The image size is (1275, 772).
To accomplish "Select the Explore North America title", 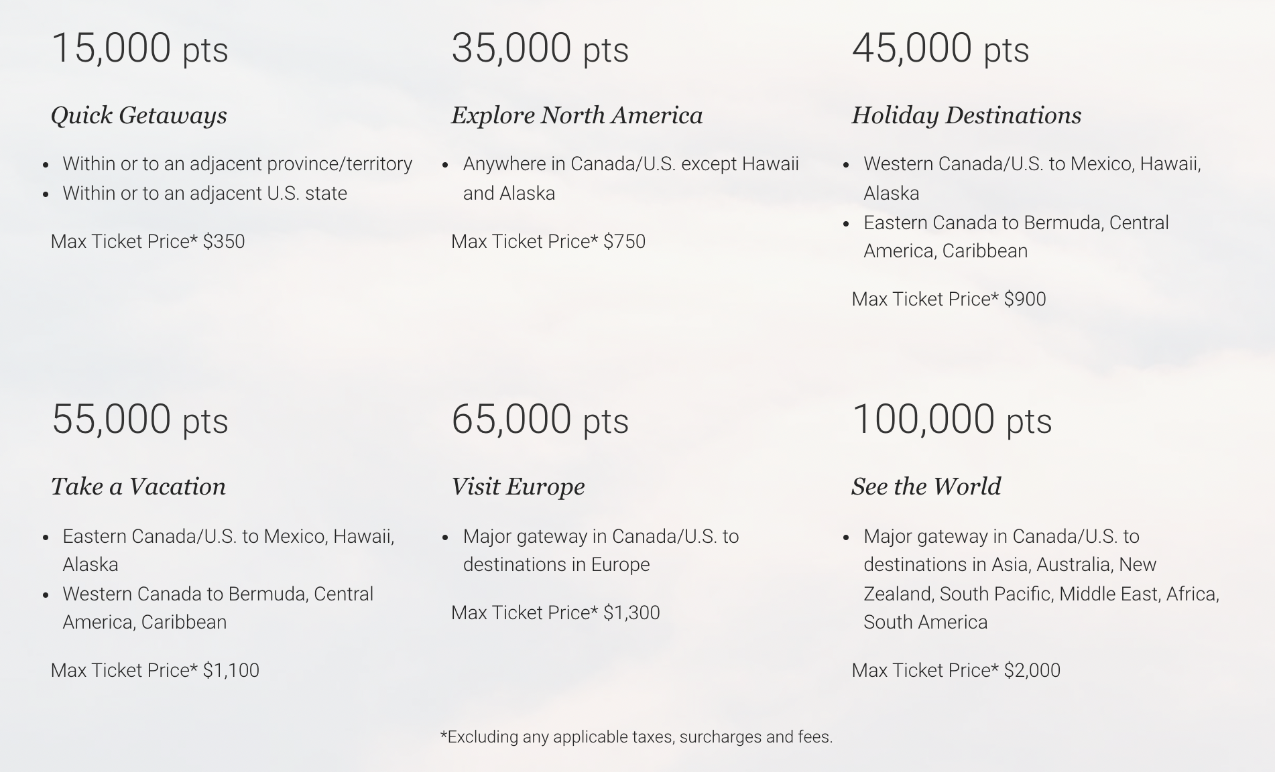I will point(576,115).
